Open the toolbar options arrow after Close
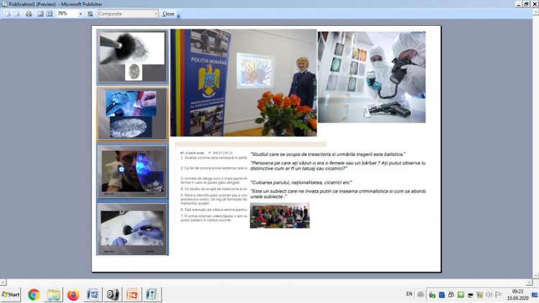Image resolution: width=539 pixels, height=303 pixels. [179, 14]
